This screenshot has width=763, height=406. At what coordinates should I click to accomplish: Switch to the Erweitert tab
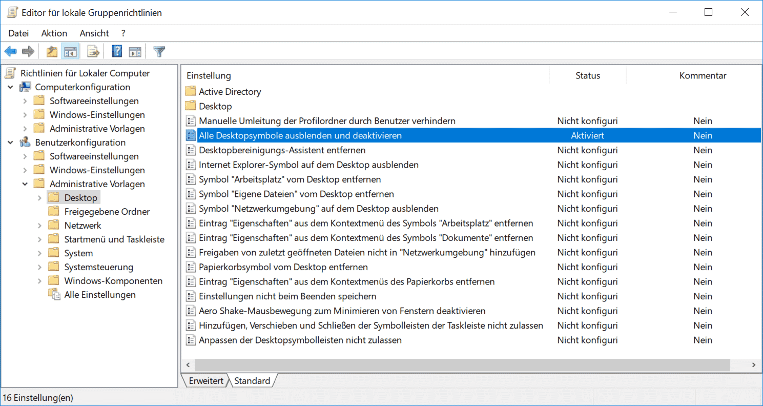point(206,381)
